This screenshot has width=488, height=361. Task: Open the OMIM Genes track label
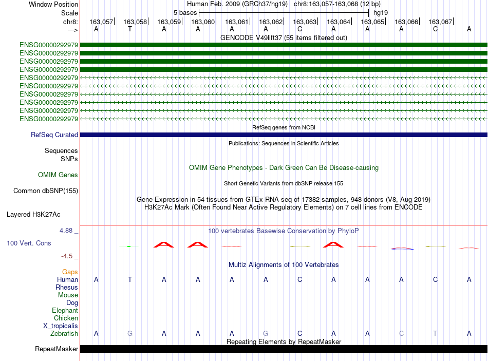click(x=58, y=175)
